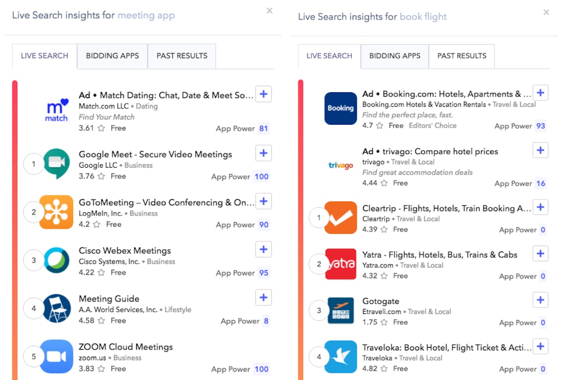
Task: Open Past Results tab for book flight
Action: (x=461, y=56)
